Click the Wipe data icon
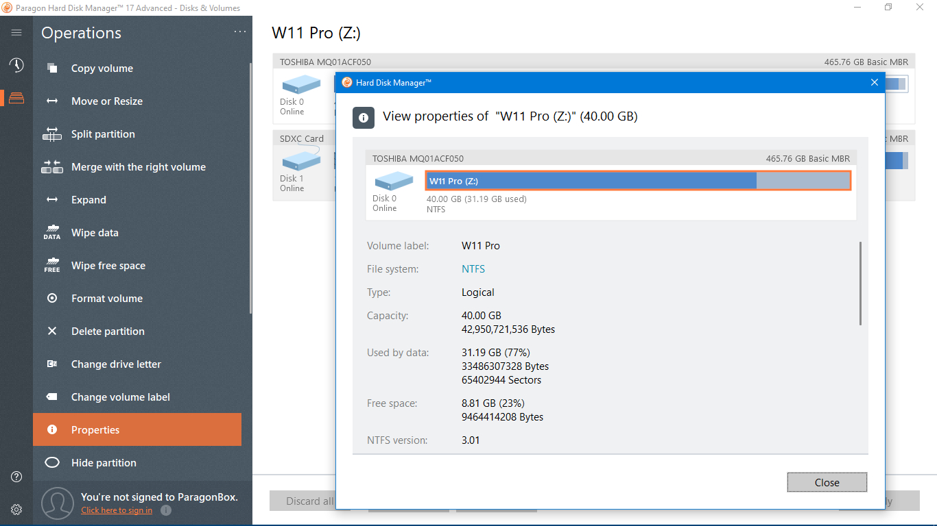The height and width of the screenshot is (526, 937). coord(52,232)
